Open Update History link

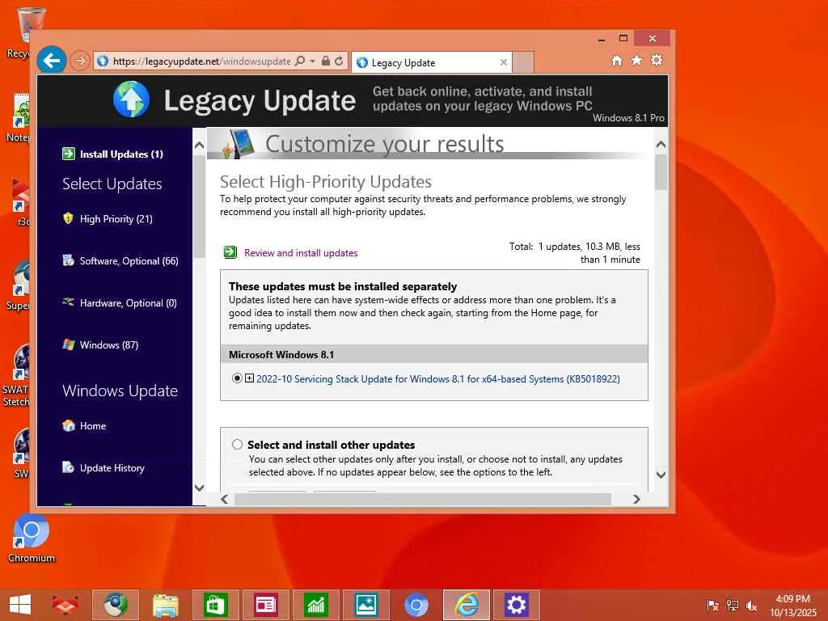click(x=112, y=468)
